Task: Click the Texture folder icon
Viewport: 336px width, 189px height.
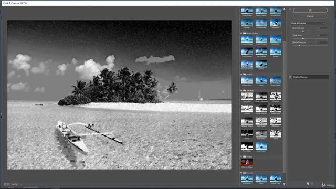Action: (x=244, y=173)
